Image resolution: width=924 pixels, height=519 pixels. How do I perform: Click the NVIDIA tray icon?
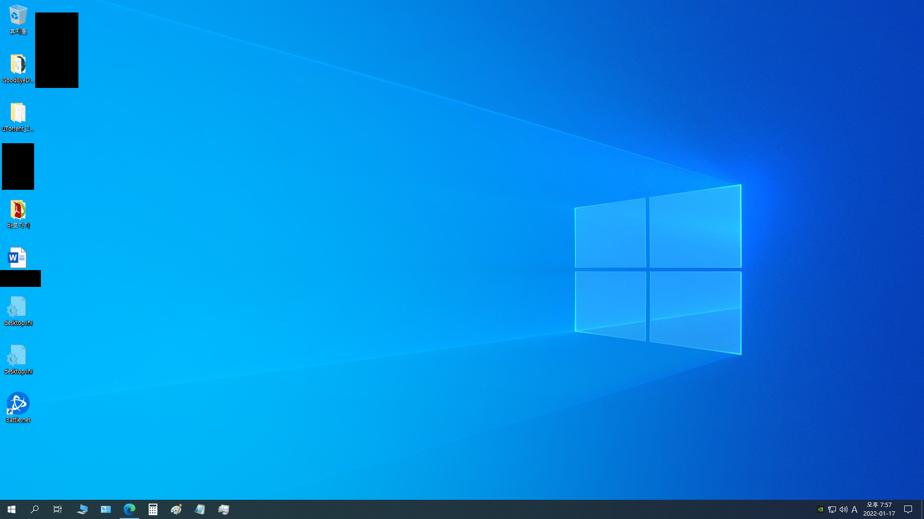pos(821,510)
